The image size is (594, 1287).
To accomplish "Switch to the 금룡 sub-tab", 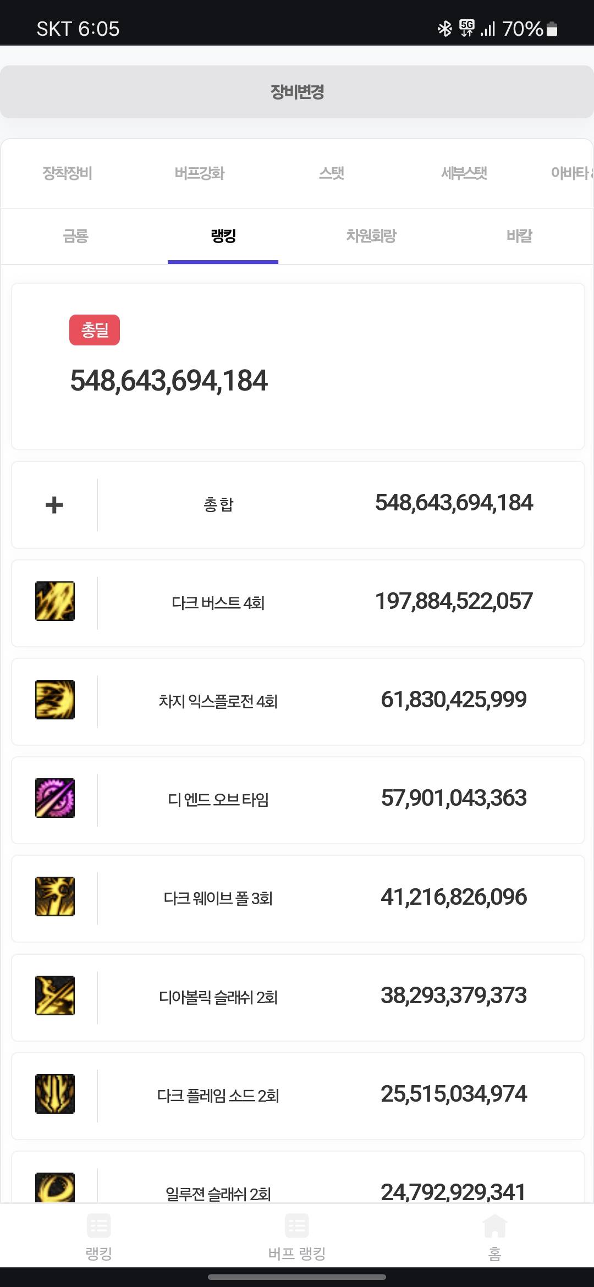I will pos(75,237).
